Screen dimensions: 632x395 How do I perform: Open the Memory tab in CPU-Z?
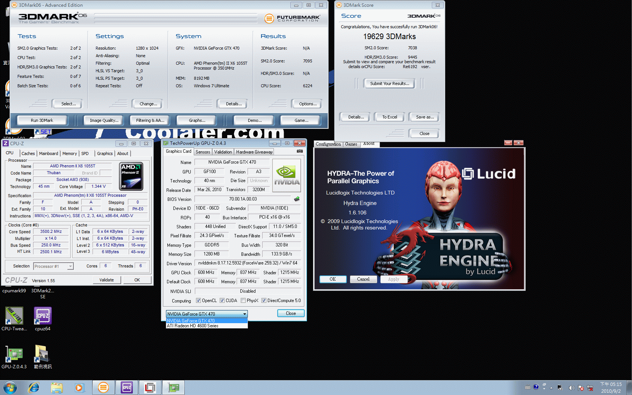[70, 153]
